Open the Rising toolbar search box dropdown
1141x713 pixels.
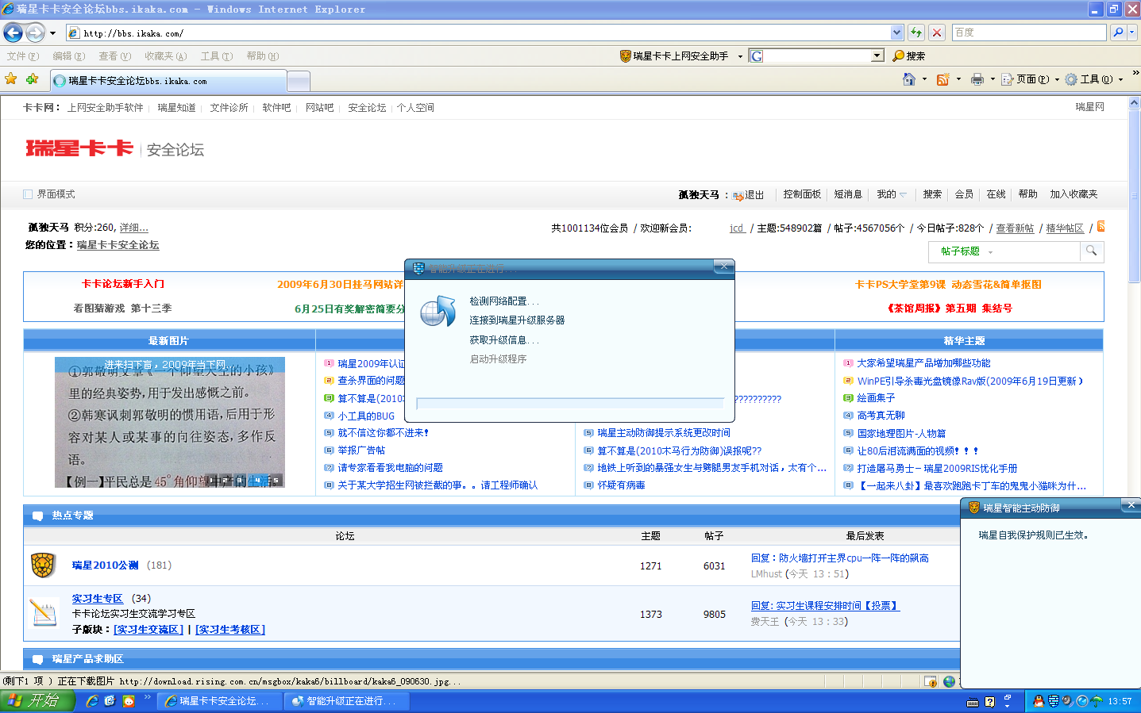coord(877,56)
